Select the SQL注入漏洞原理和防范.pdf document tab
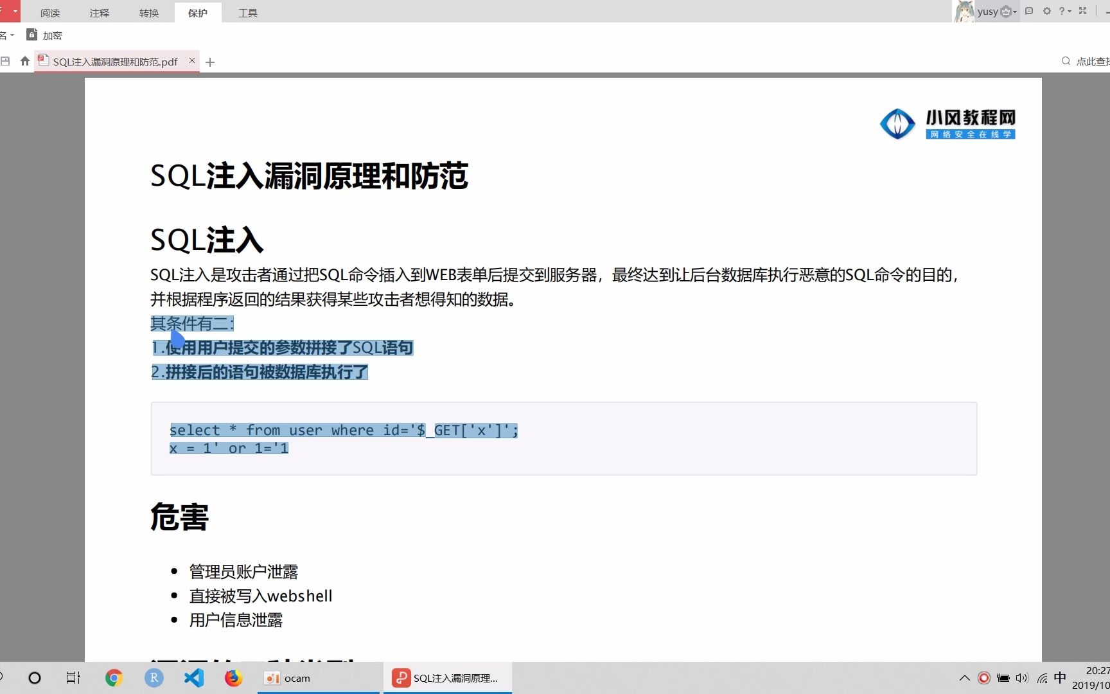 click(x=116, y=62)
